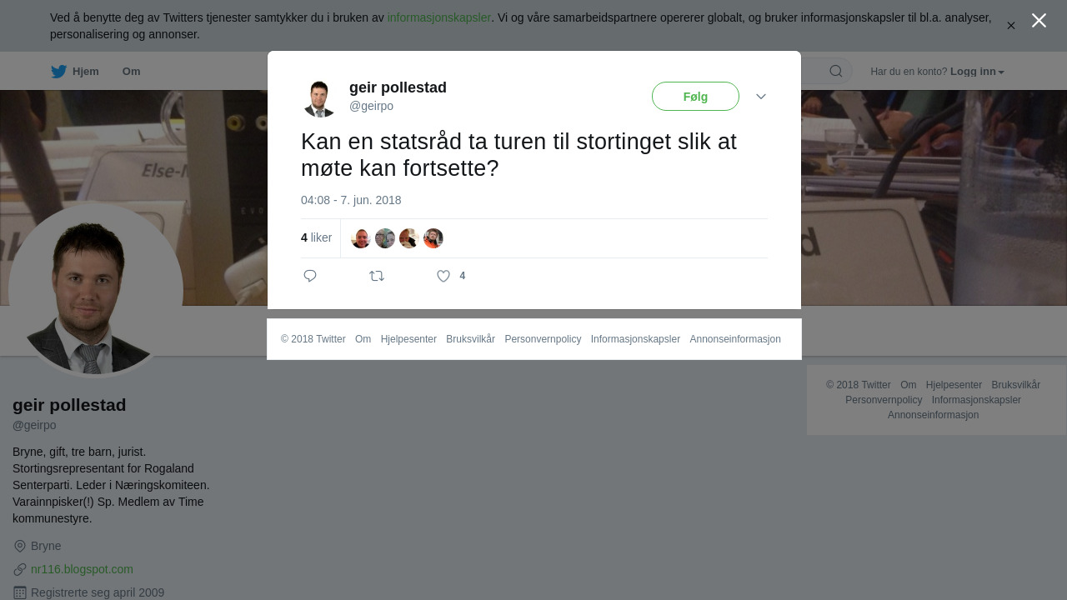Click the 4 liker count
The image size is (1067, 600).
316,237
